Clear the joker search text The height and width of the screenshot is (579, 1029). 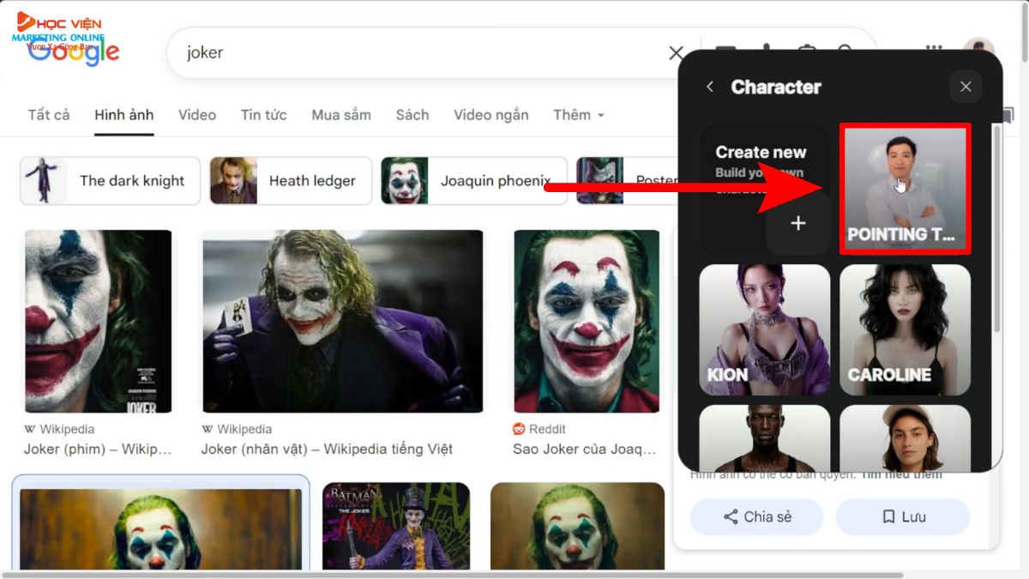(x=676, y=53)
